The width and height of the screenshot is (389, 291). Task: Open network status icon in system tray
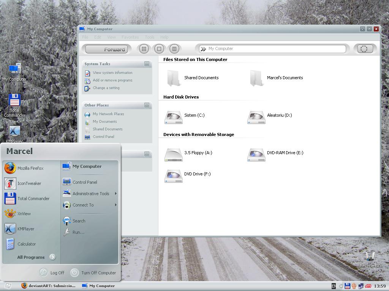pos(360,285)
